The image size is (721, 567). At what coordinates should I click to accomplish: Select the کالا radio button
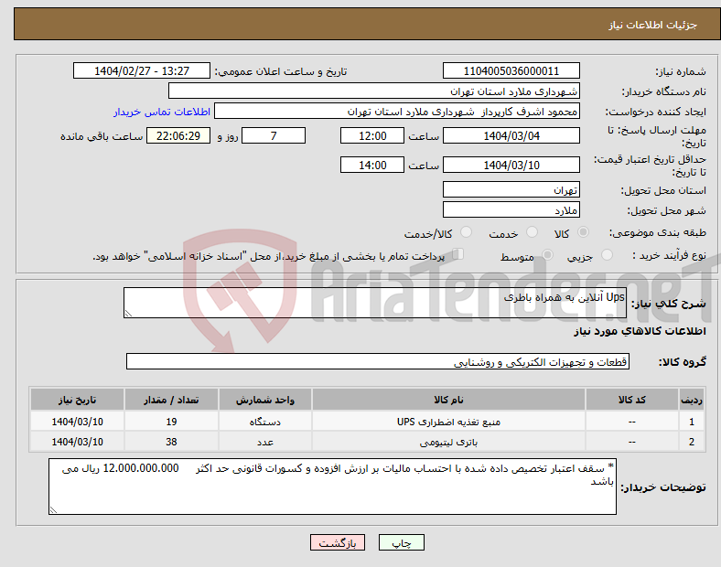click(583, 232)
